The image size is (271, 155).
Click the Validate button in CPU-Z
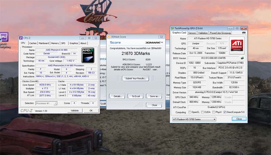[75, 110]
